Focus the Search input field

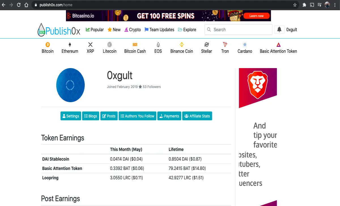click(x=238, y=30)
